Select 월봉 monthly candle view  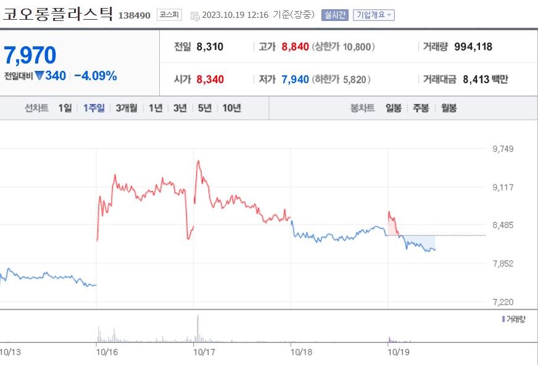pyautogui.click(x=450, y=107)
